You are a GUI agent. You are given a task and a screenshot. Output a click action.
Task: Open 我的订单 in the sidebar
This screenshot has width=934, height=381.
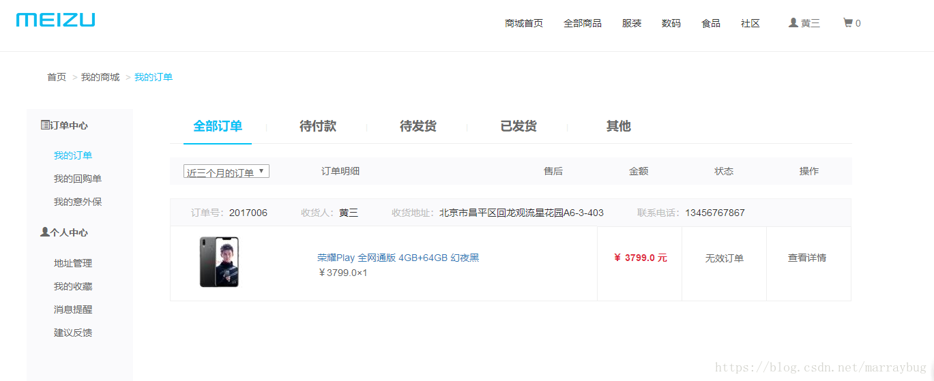(x=73, y=155)
